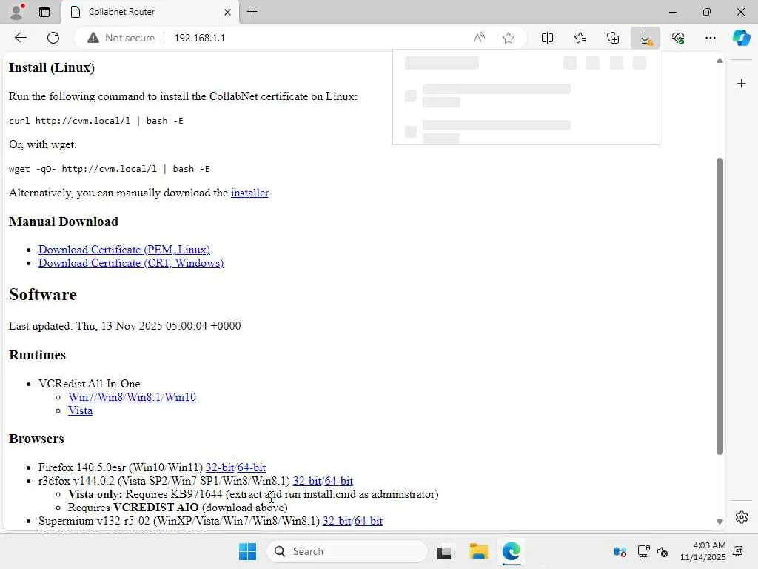This screenshot has width=758, height=569.
Task: Activate Read aloud icon in address bar
Action: [x=479, y=38]
